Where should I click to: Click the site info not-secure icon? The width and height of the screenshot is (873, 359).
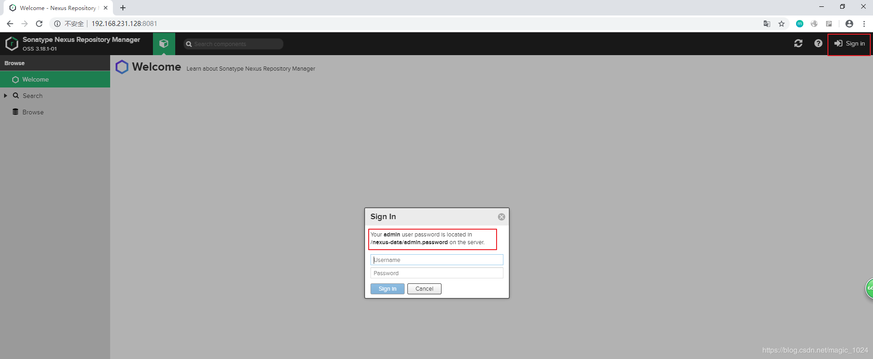point(57,24)
